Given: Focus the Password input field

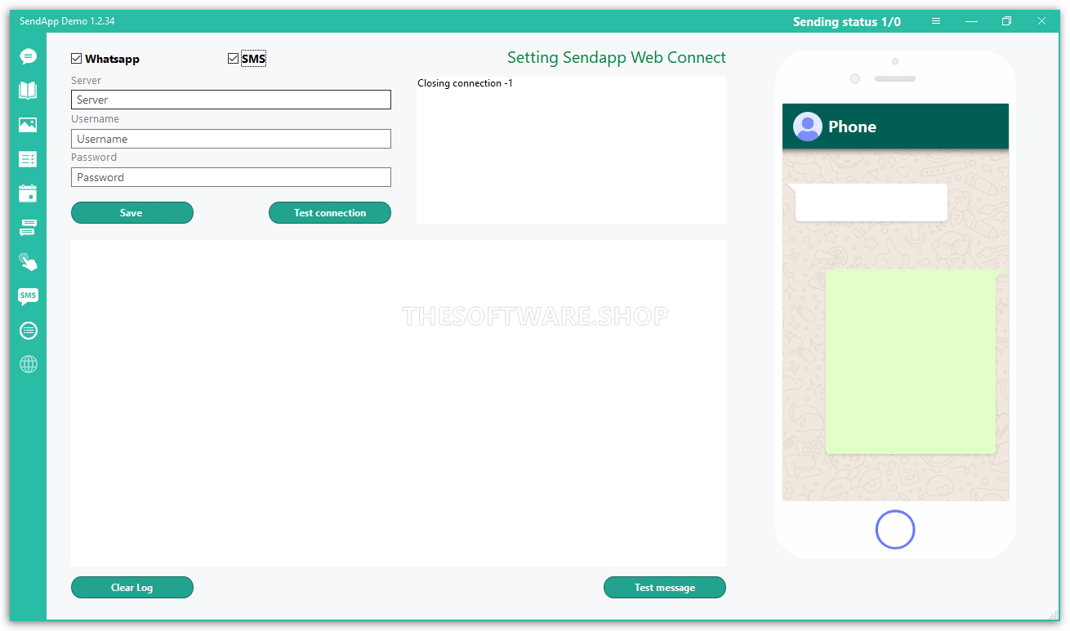Looking at the screenshot, I should (231, 177).
